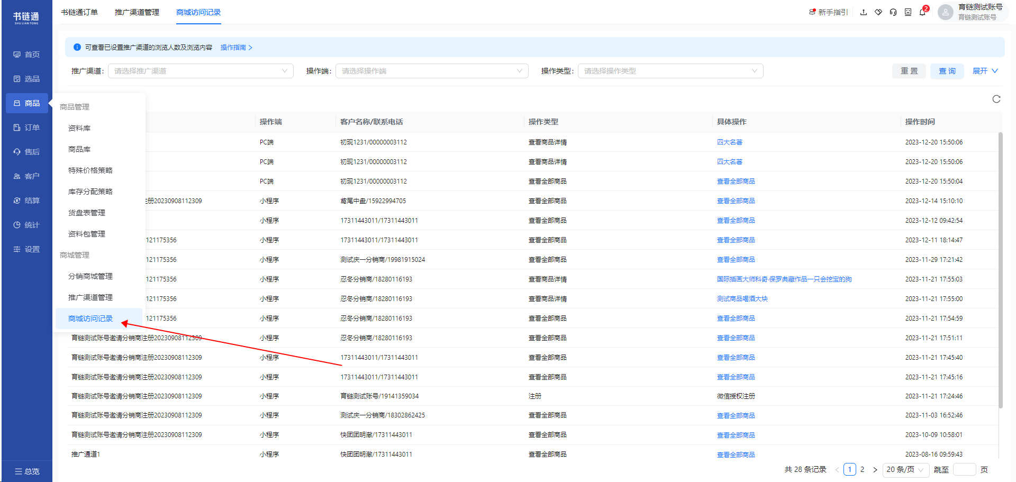Click the 操作类型 column header

click(543, 122)
